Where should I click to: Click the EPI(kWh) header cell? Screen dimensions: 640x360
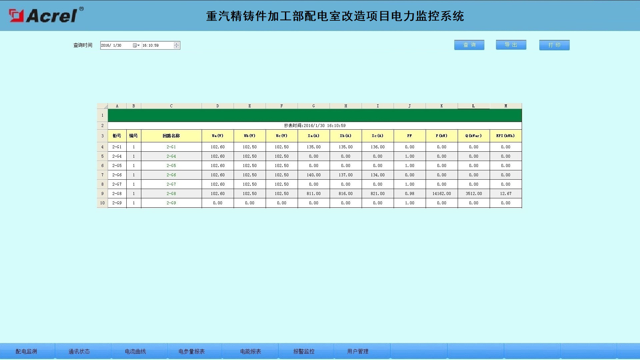506,136
